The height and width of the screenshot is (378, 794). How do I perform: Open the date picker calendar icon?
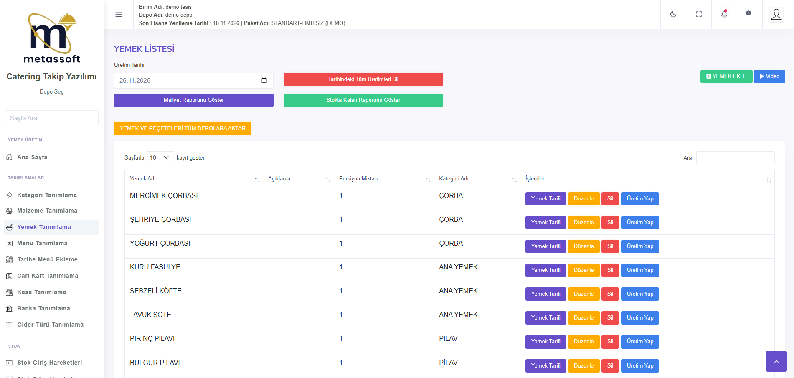(264, 81)
